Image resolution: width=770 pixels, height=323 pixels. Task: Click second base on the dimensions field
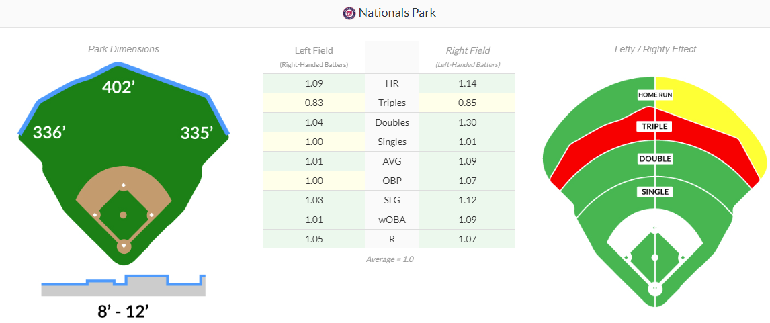[123, 185]
